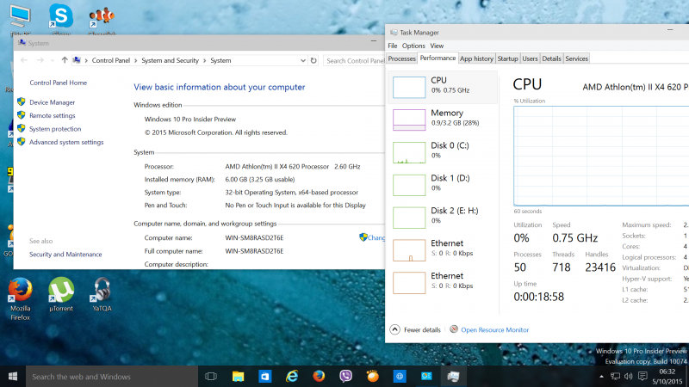Image resolution: width=689 pixels, height=387 pixels.
Task: Switch to the Task Manager taskbar icon
Action: (454, 377)
